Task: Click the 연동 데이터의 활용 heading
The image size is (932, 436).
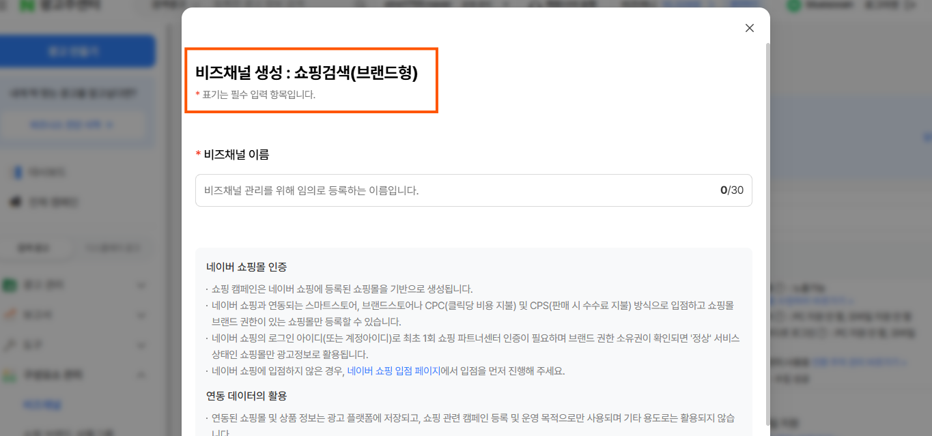Action: [x=246, y=396]
